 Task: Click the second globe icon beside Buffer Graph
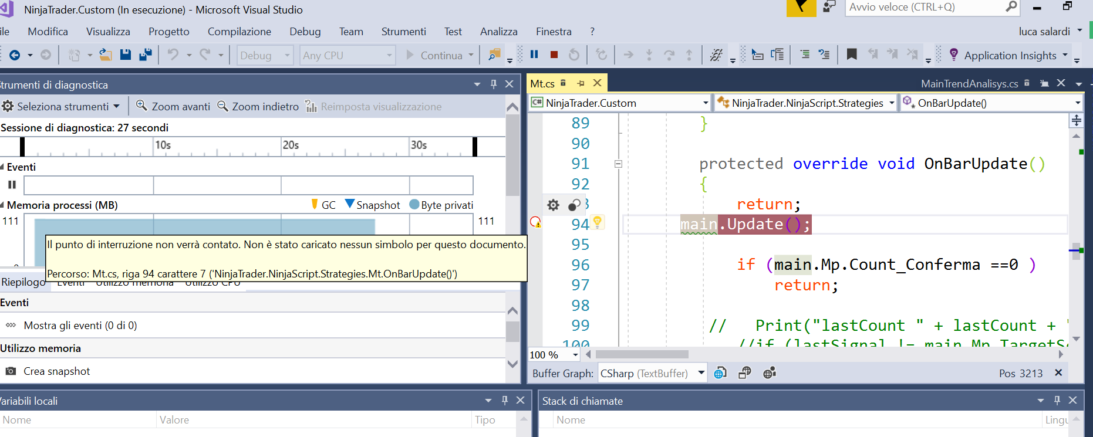coord(745,373)
